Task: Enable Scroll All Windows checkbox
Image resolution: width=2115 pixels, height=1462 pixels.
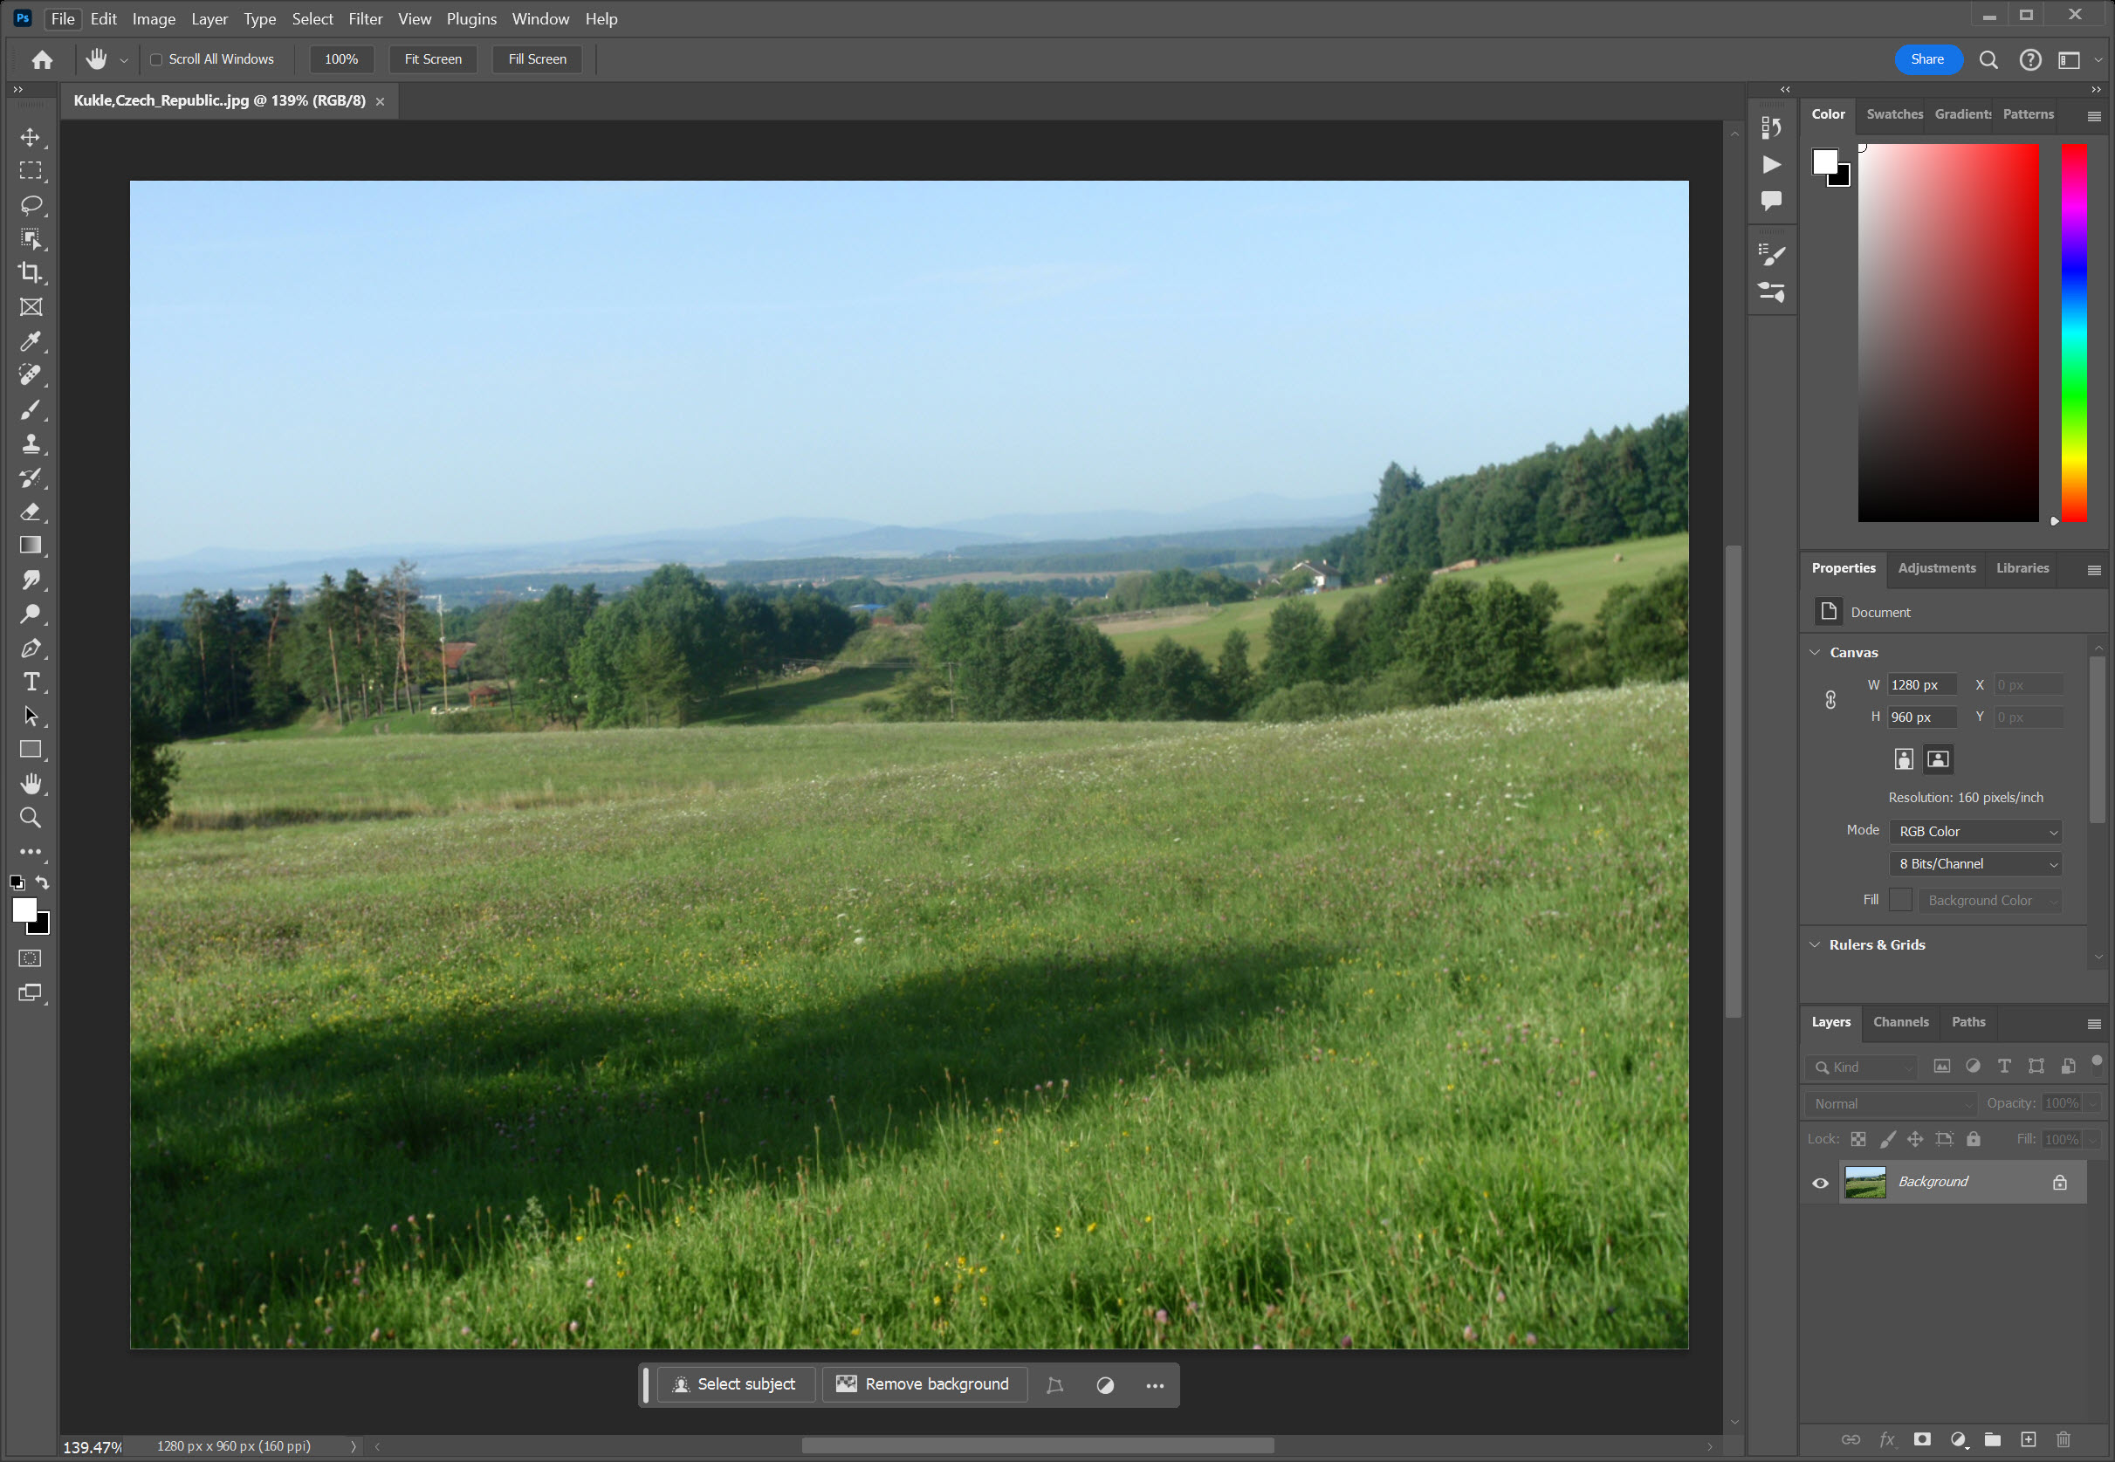Action: [156, 59]
